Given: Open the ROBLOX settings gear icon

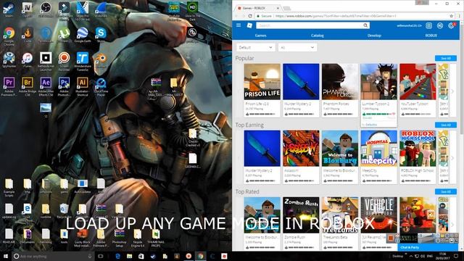Looking at the screenshot, I should 451,26.
